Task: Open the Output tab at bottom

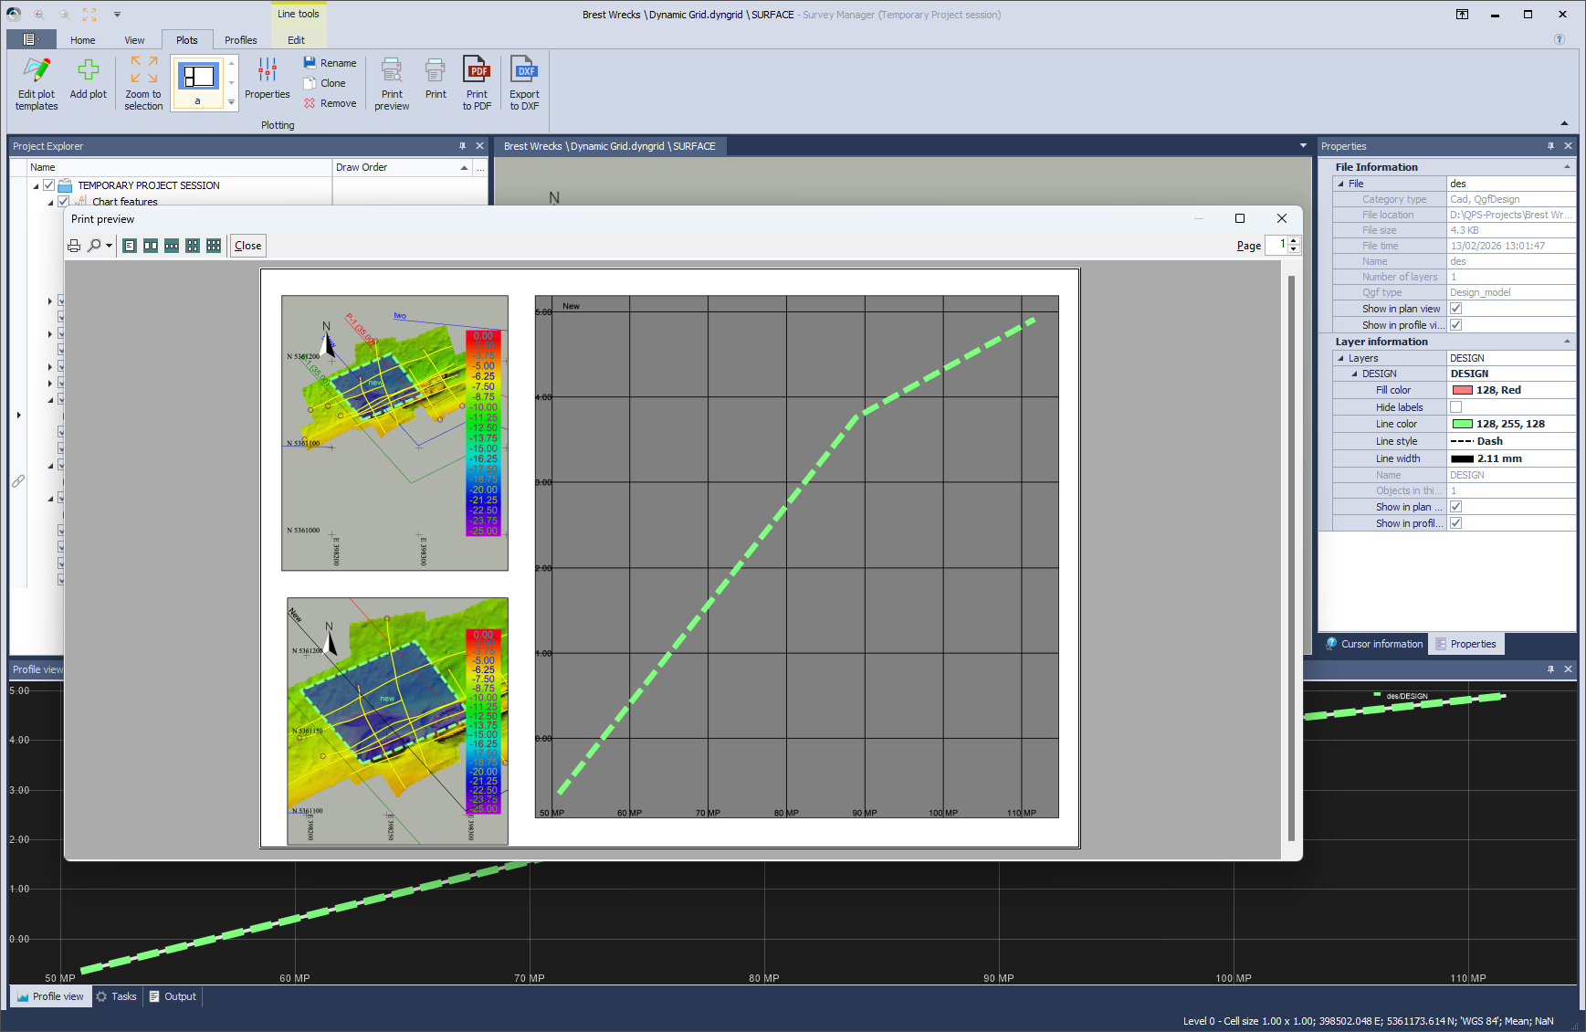Action: pyautogui.click(x=173, y=996)
